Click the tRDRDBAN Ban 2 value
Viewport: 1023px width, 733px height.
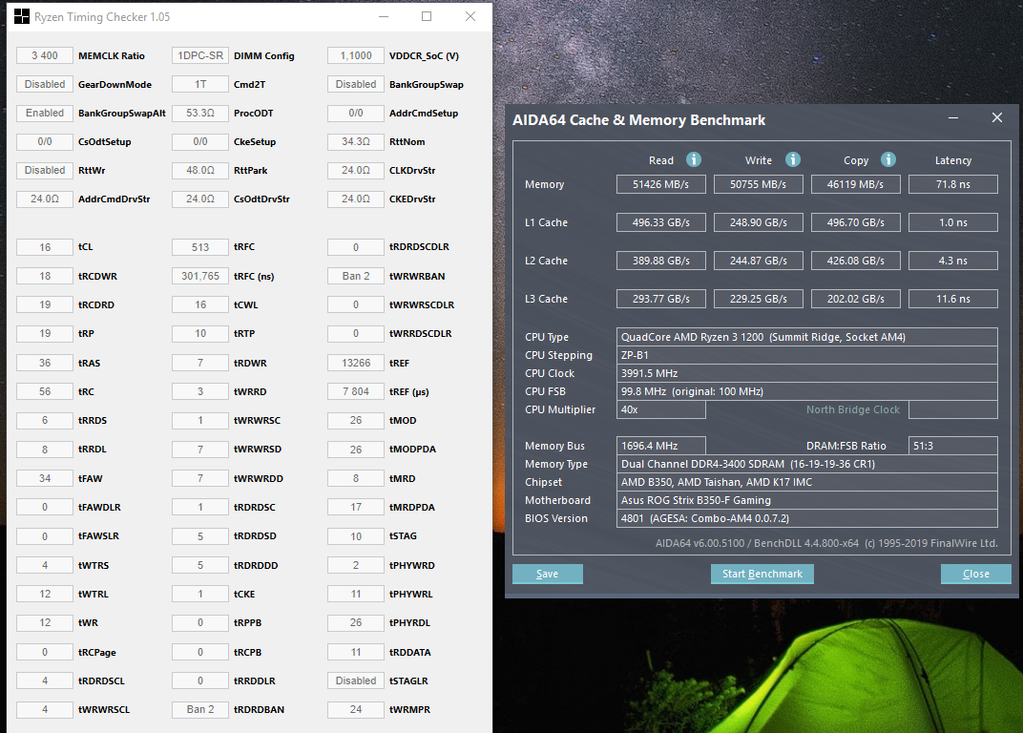200,709
